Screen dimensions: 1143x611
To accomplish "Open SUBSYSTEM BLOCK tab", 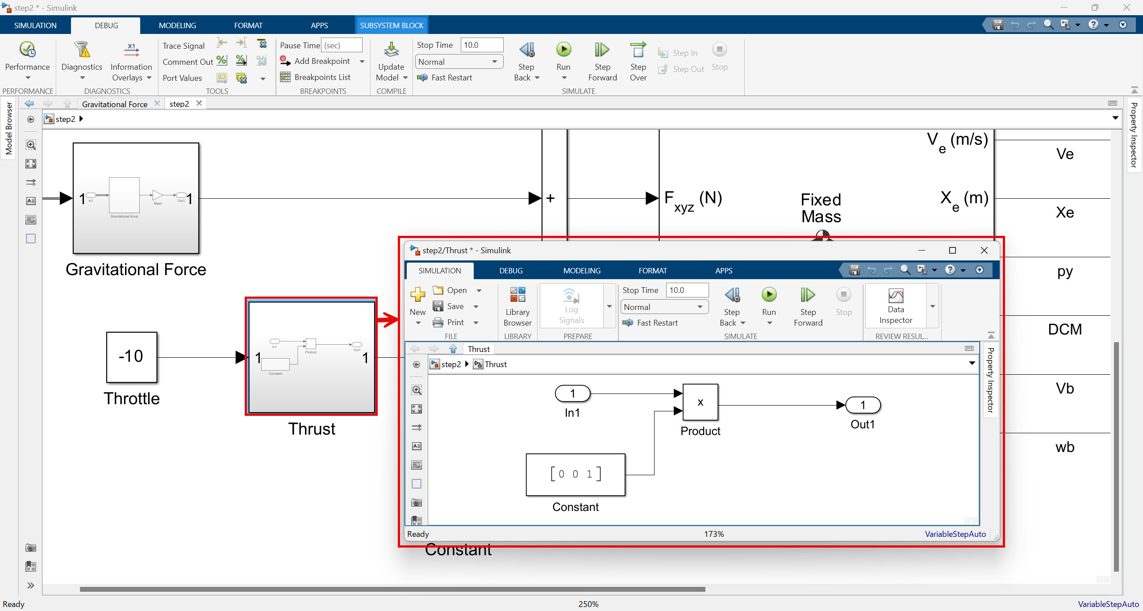I will click(392, 25).
